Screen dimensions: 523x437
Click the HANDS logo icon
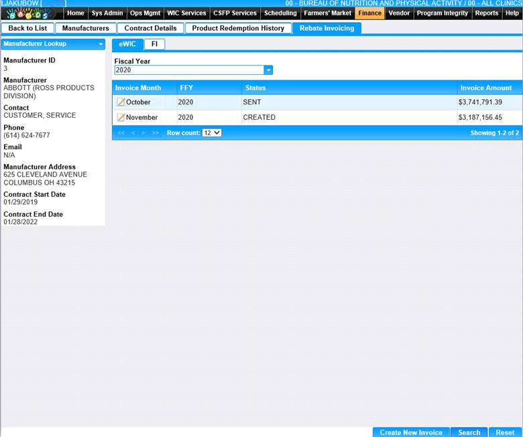click(x=29, y=13)
